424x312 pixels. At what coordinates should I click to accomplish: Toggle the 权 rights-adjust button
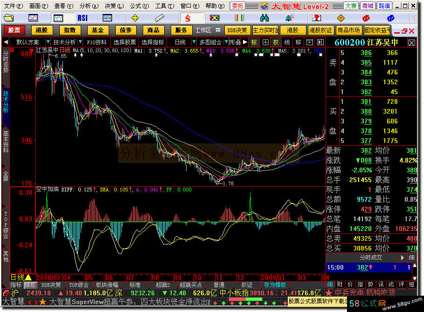click(x=276, y=42)
